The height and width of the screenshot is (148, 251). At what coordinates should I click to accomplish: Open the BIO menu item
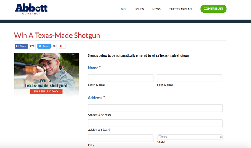coord(123,9)
